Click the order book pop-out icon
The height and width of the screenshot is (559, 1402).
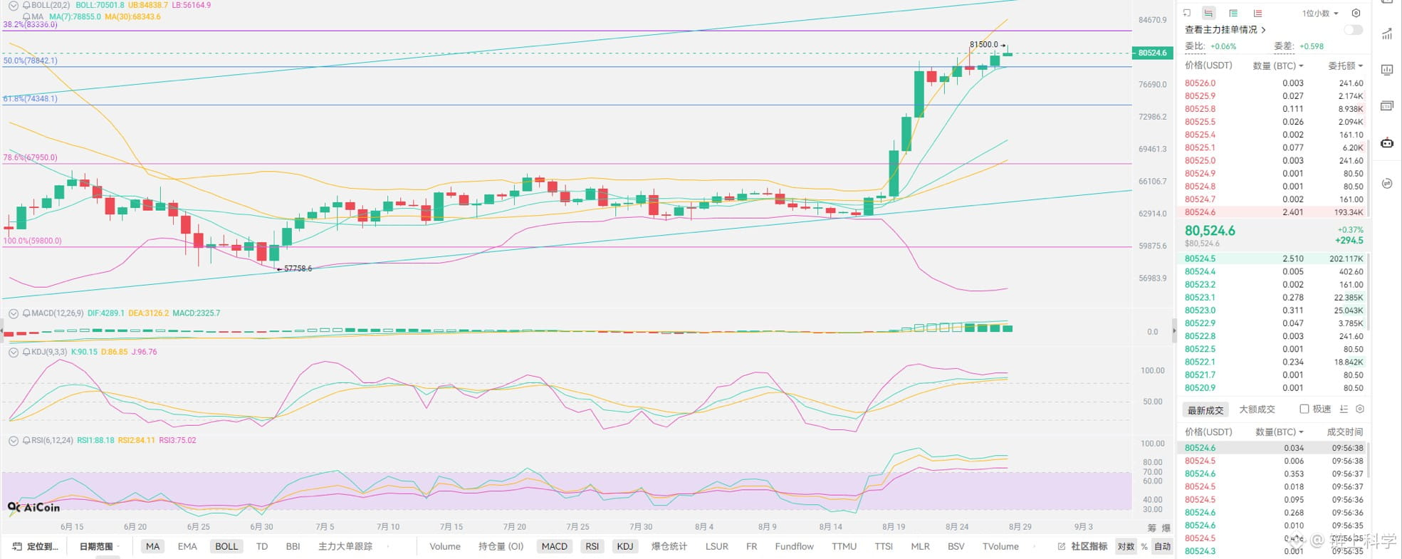click(1187, 13)
